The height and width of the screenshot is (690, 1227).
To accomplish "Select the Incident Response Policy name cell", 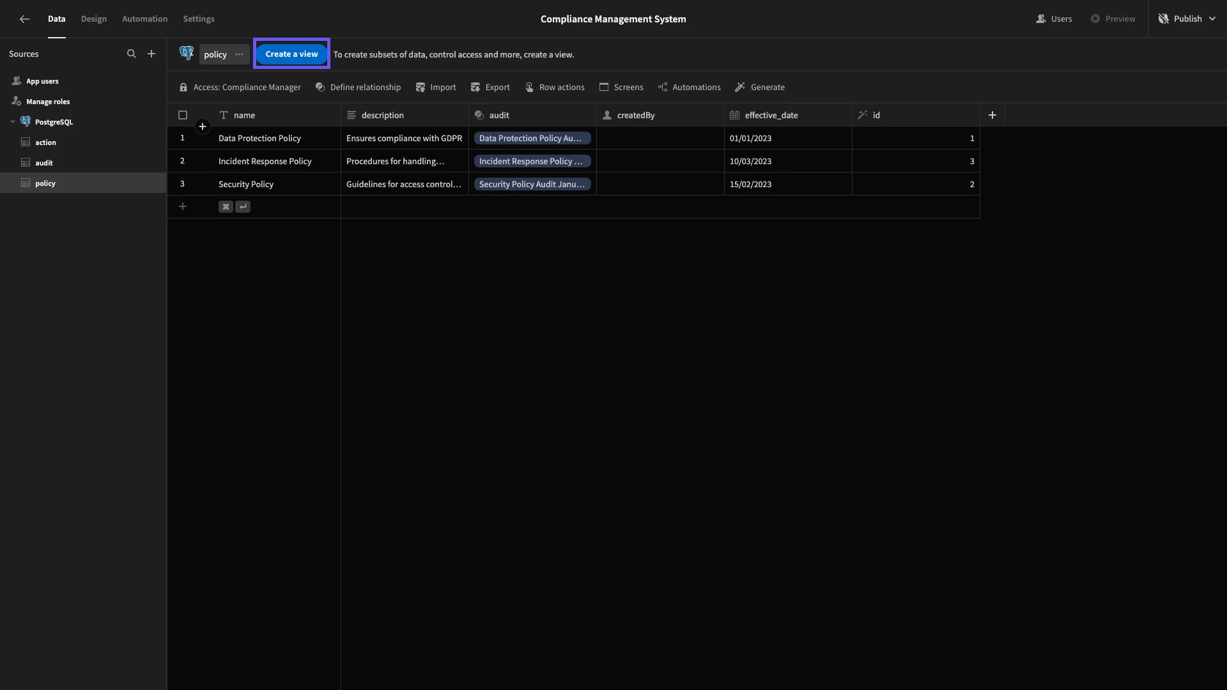I will pos(277,161).
